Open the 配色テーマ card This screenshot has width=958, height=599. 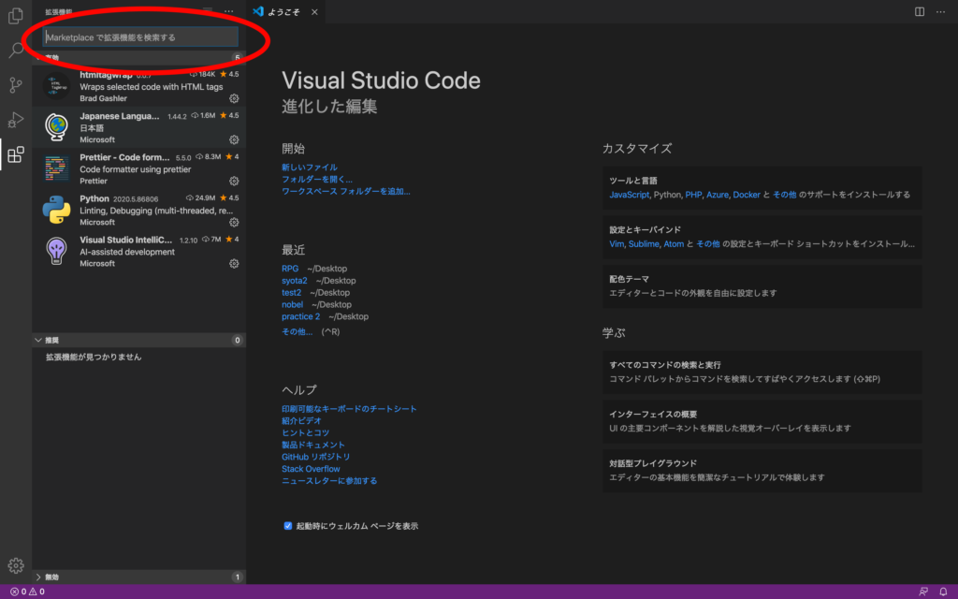[762, 286]
